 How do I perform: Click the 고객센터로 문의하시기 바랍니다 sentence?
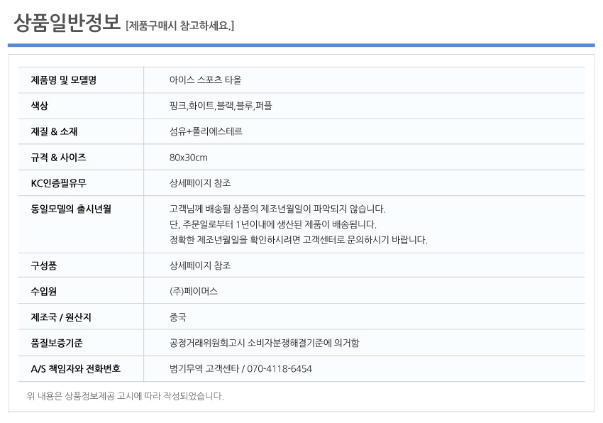tap(299, 240)
